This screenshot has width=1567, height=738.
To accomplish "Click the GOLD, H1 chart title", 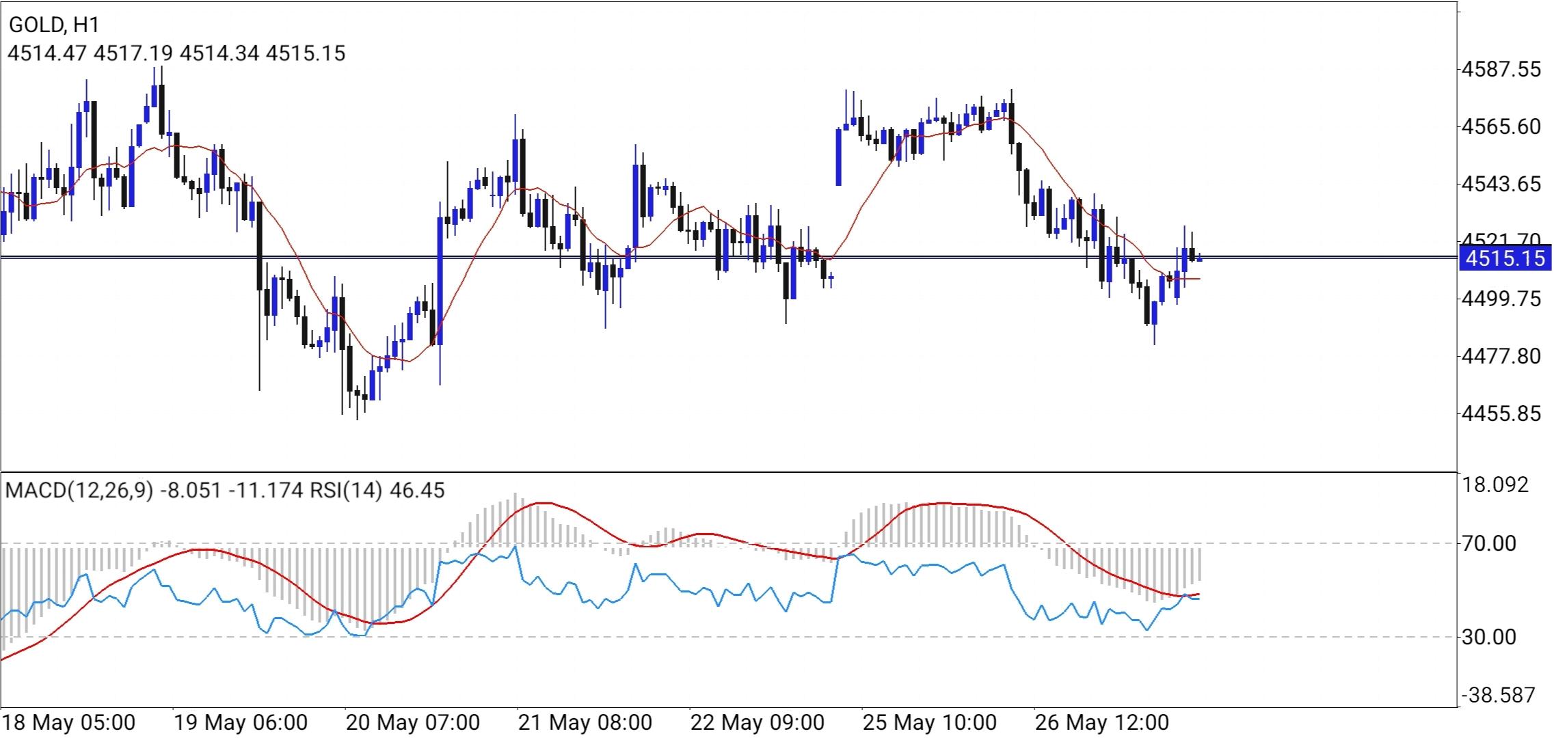I will [x=54, y=25].
